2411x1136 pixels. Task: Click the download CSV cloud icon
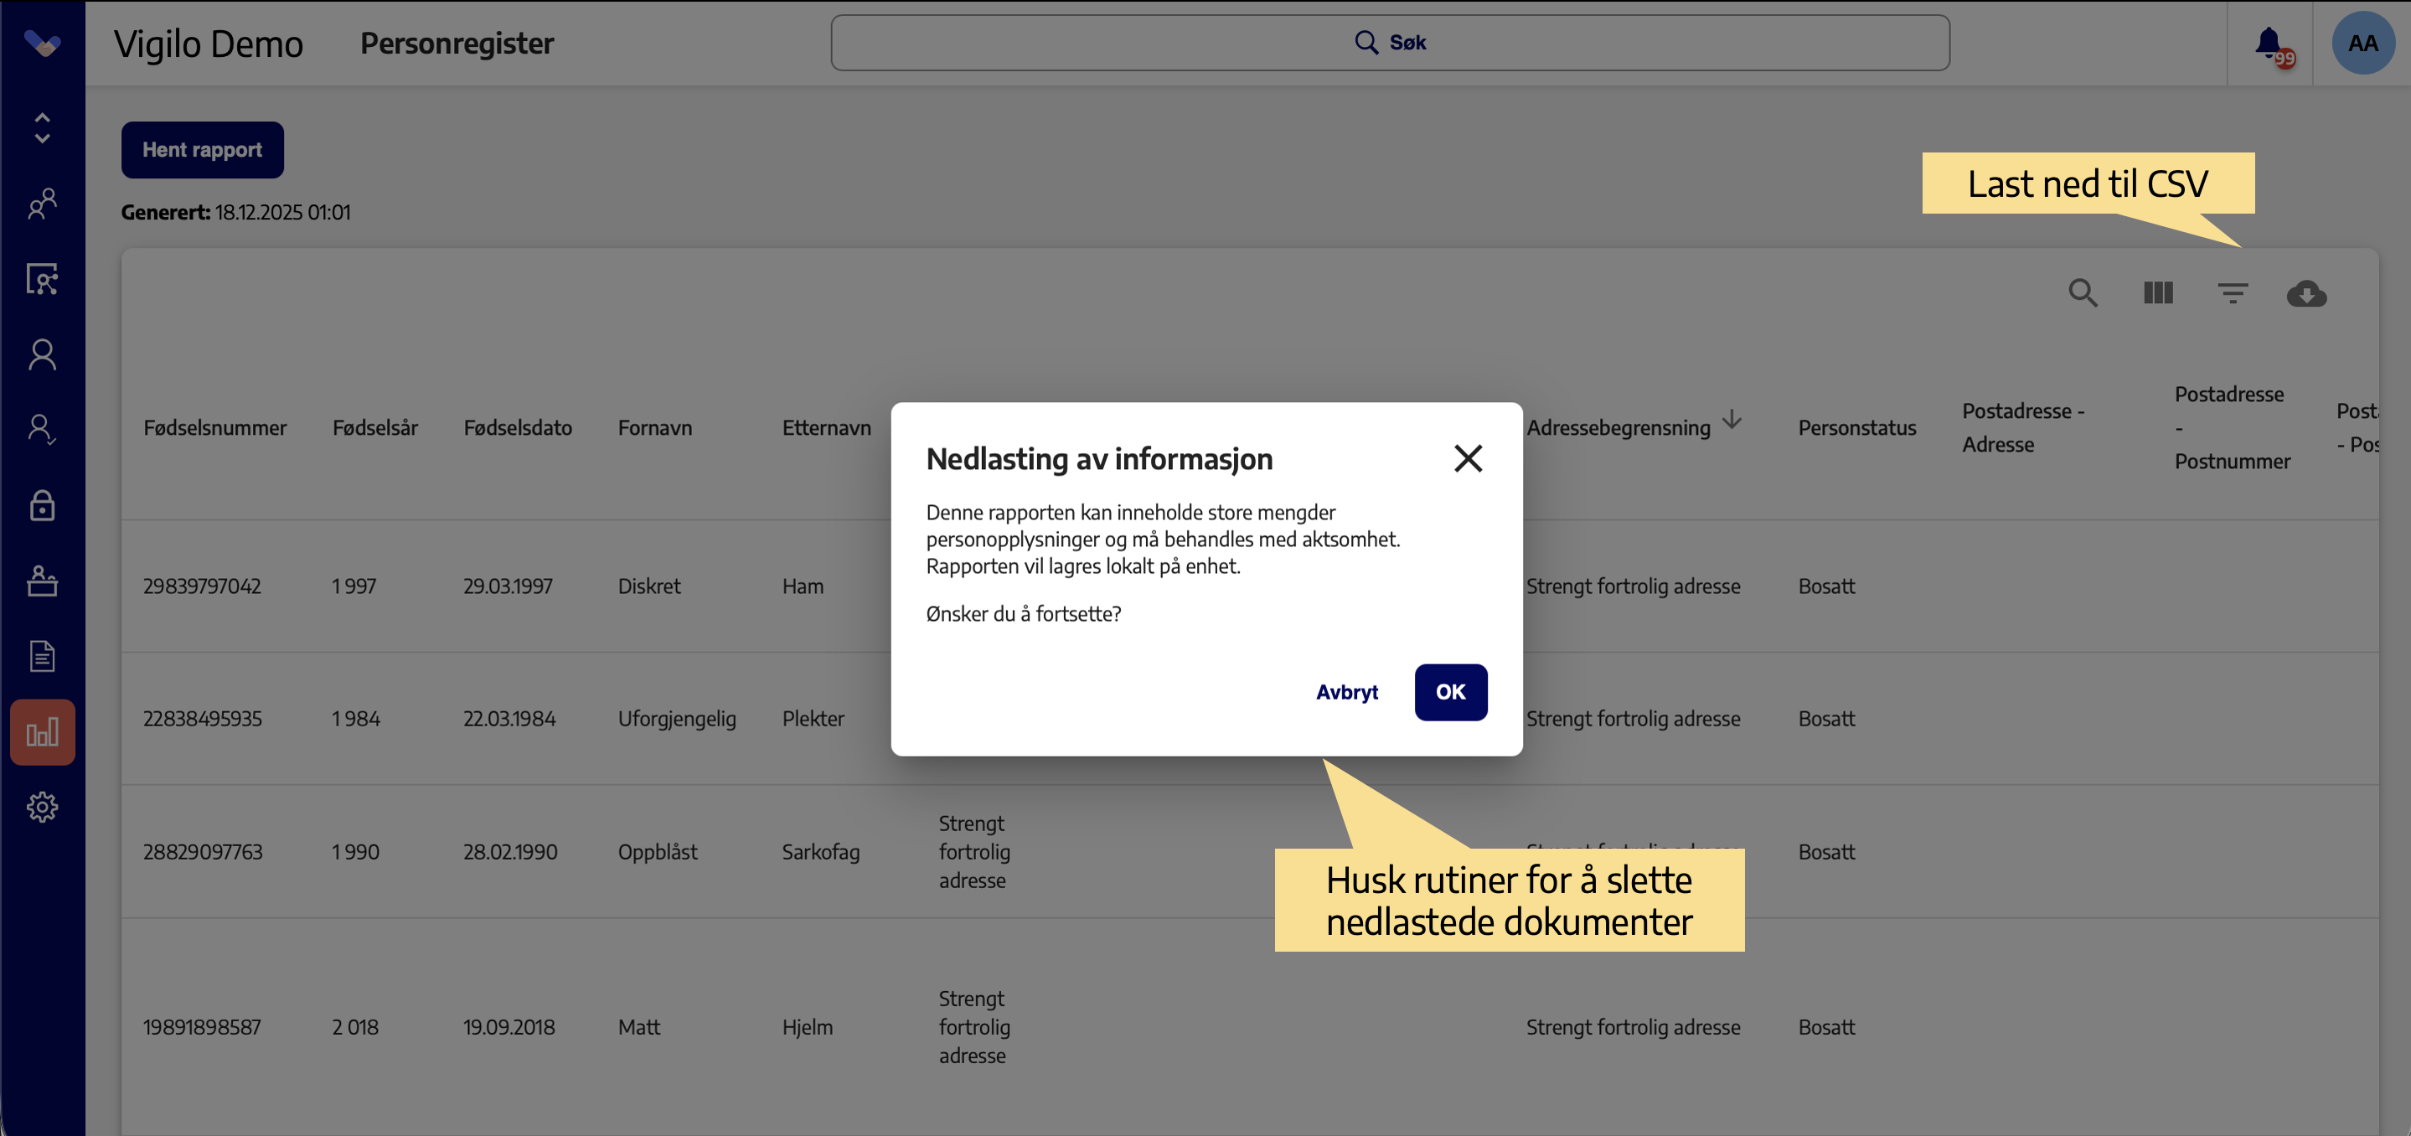click(2306, 294)
